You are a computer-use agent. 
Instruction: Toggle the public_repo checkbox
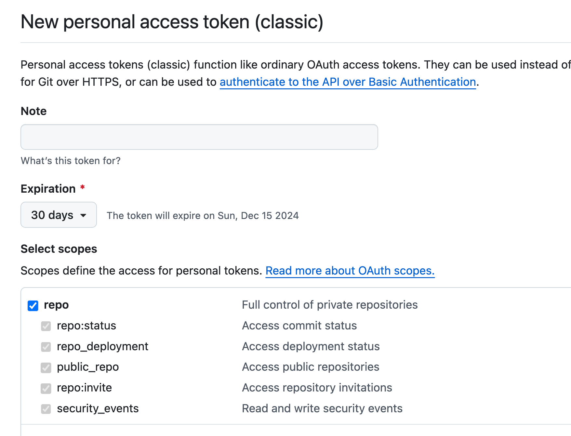tap(46, 367)
